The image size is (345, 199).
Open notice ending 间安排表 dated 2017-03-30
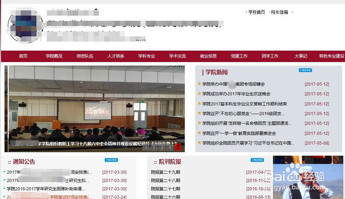coord(49,172)
